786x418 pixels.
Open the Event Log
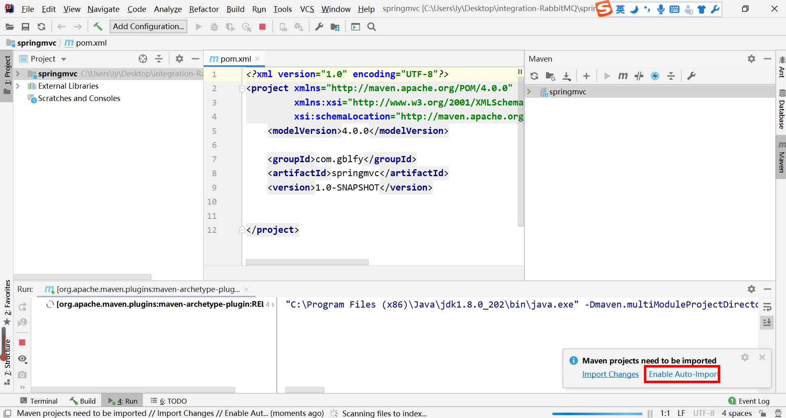pyautogui.click(x=749, y=401)
